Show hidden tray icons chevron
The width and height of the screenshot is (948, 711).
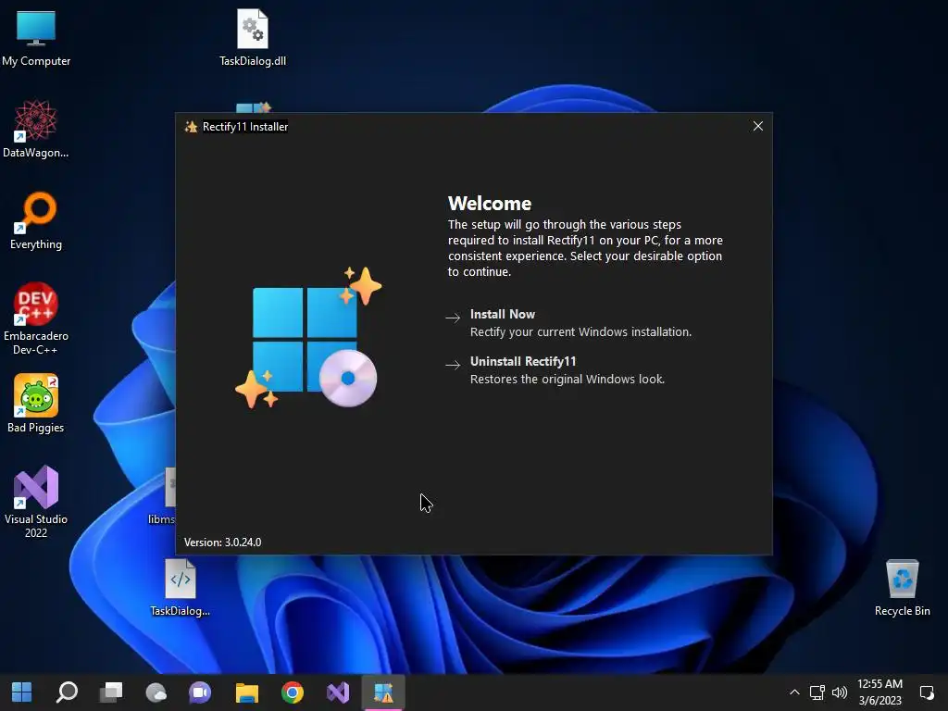click(x=794, y=692)
